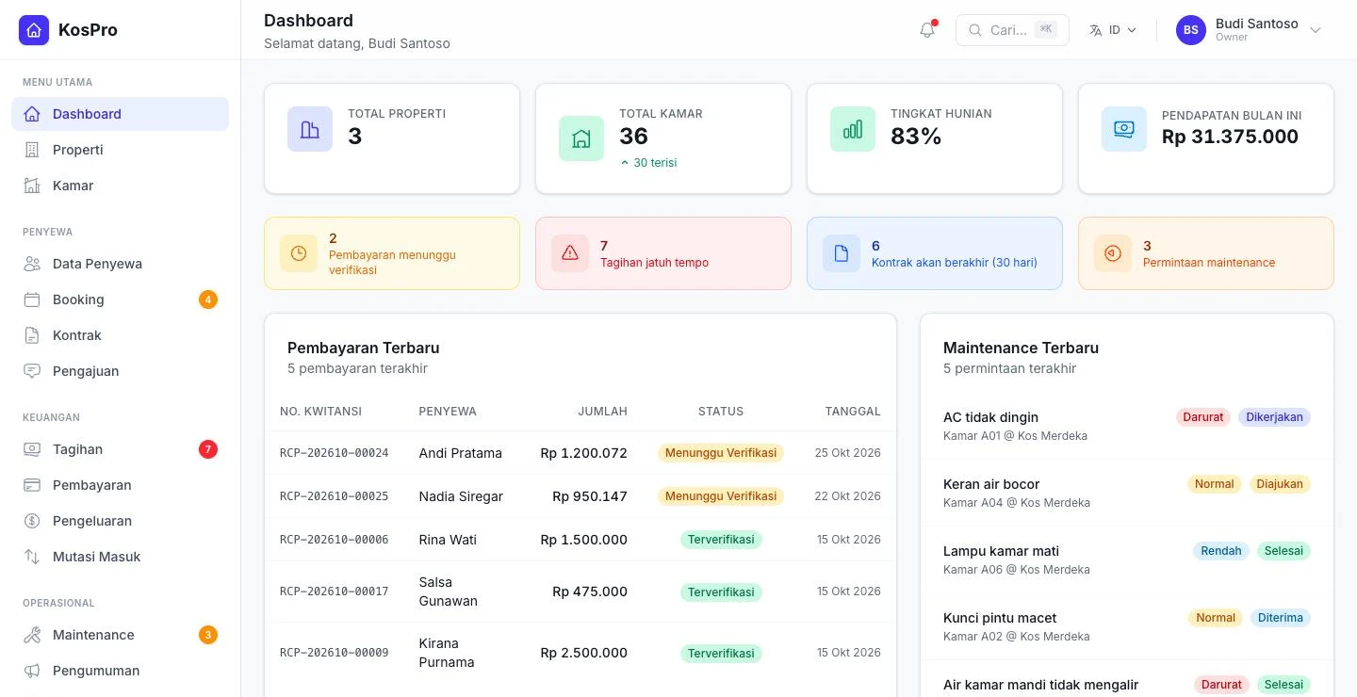Click the Kamar sidebar icon
The width and height of the screenshot is (1357, 697).
(x=32, y=186)
